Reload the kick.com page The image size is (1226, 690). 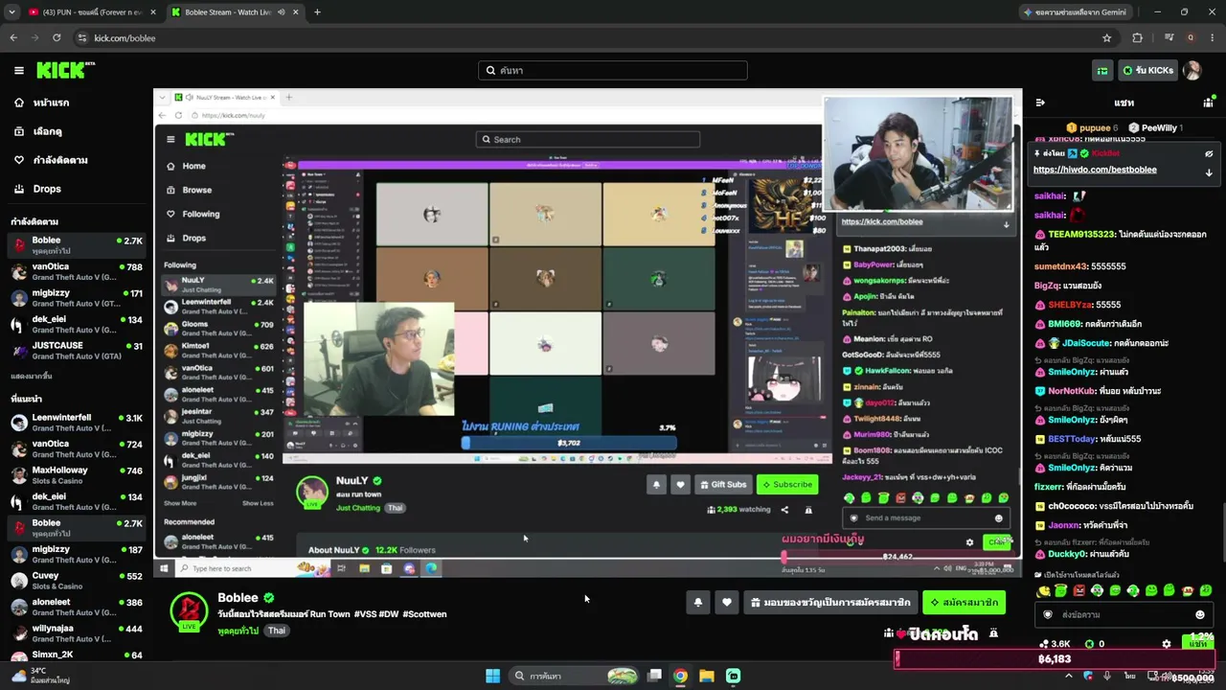coord(57,37)
